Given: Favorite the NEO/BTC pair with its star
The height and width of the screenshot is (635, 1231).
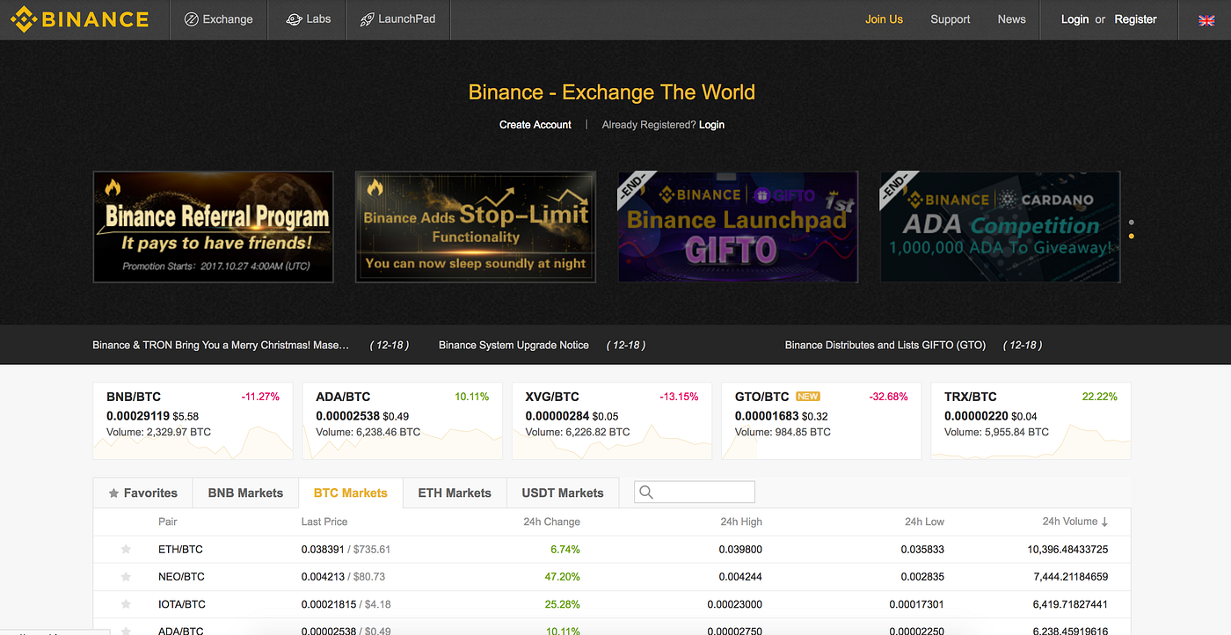Looking at the screenshot, I should (126, 577).
